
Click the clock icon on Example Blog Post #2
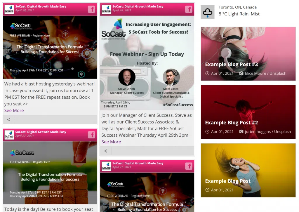pyautogui.click(x=207, y=131)
